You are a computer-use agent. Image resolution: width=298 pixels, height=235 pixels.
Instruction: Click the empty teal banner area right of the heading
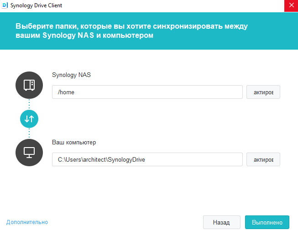click(274, 31)
